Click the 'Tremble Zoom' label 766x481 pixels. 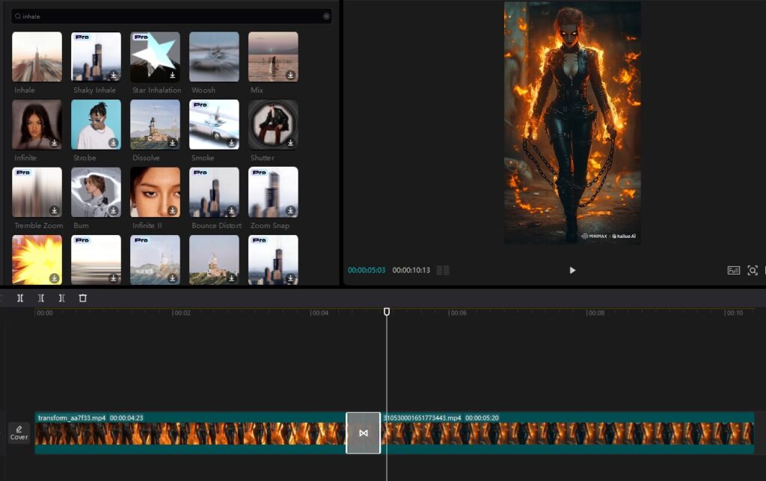(x=39, y=226)
